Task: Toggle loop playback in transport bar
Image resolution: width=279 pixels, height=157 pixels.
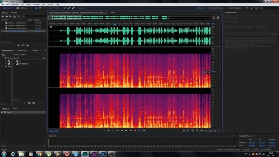Action: click(x=139, y=131)
